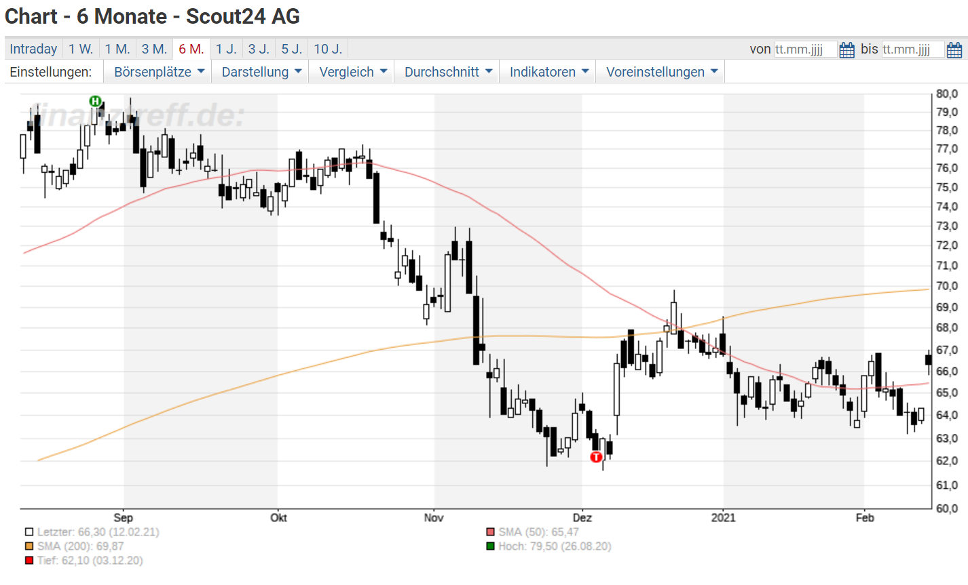
Task: Open the Vergleich dropdown
Action: point(352,72)
